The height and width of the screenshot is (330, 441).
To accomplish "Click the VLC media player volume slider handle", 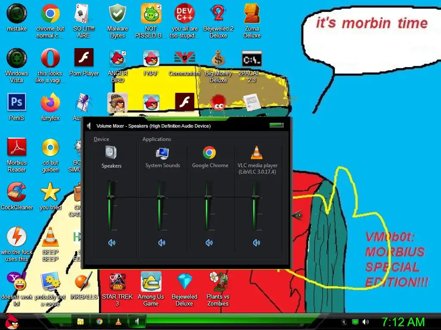I will pyautogui.click(x=256, y=198).
